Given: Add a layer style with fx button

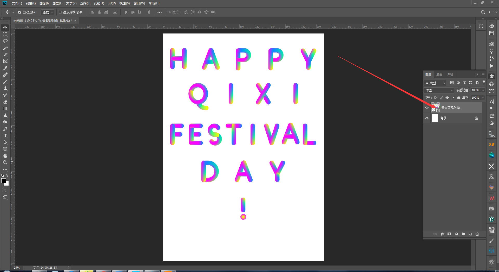Looking at the screenshot, I should (442, 234).
